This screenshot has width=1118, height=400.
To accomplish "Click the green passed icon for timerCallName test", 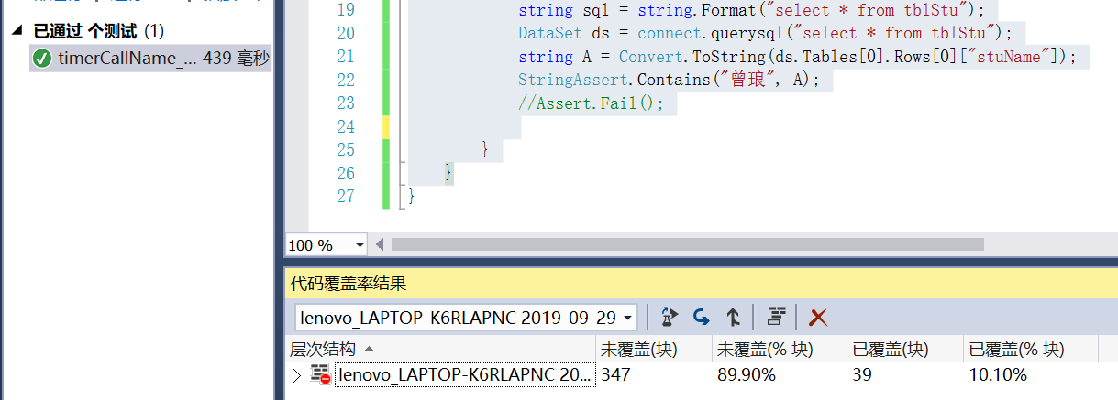I will [41, 59].
